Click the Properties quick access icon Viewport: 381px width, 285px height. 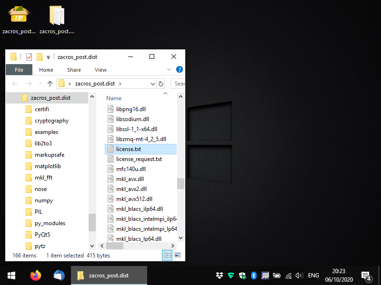(29, 57)
